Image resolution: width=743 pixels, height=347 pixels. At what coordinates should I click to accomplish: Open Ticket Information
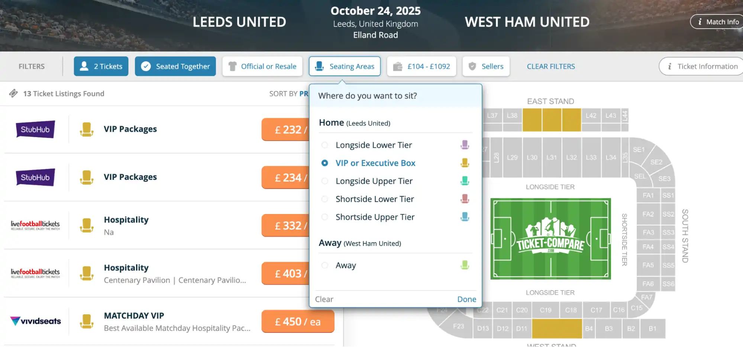(x=700, y=66)
